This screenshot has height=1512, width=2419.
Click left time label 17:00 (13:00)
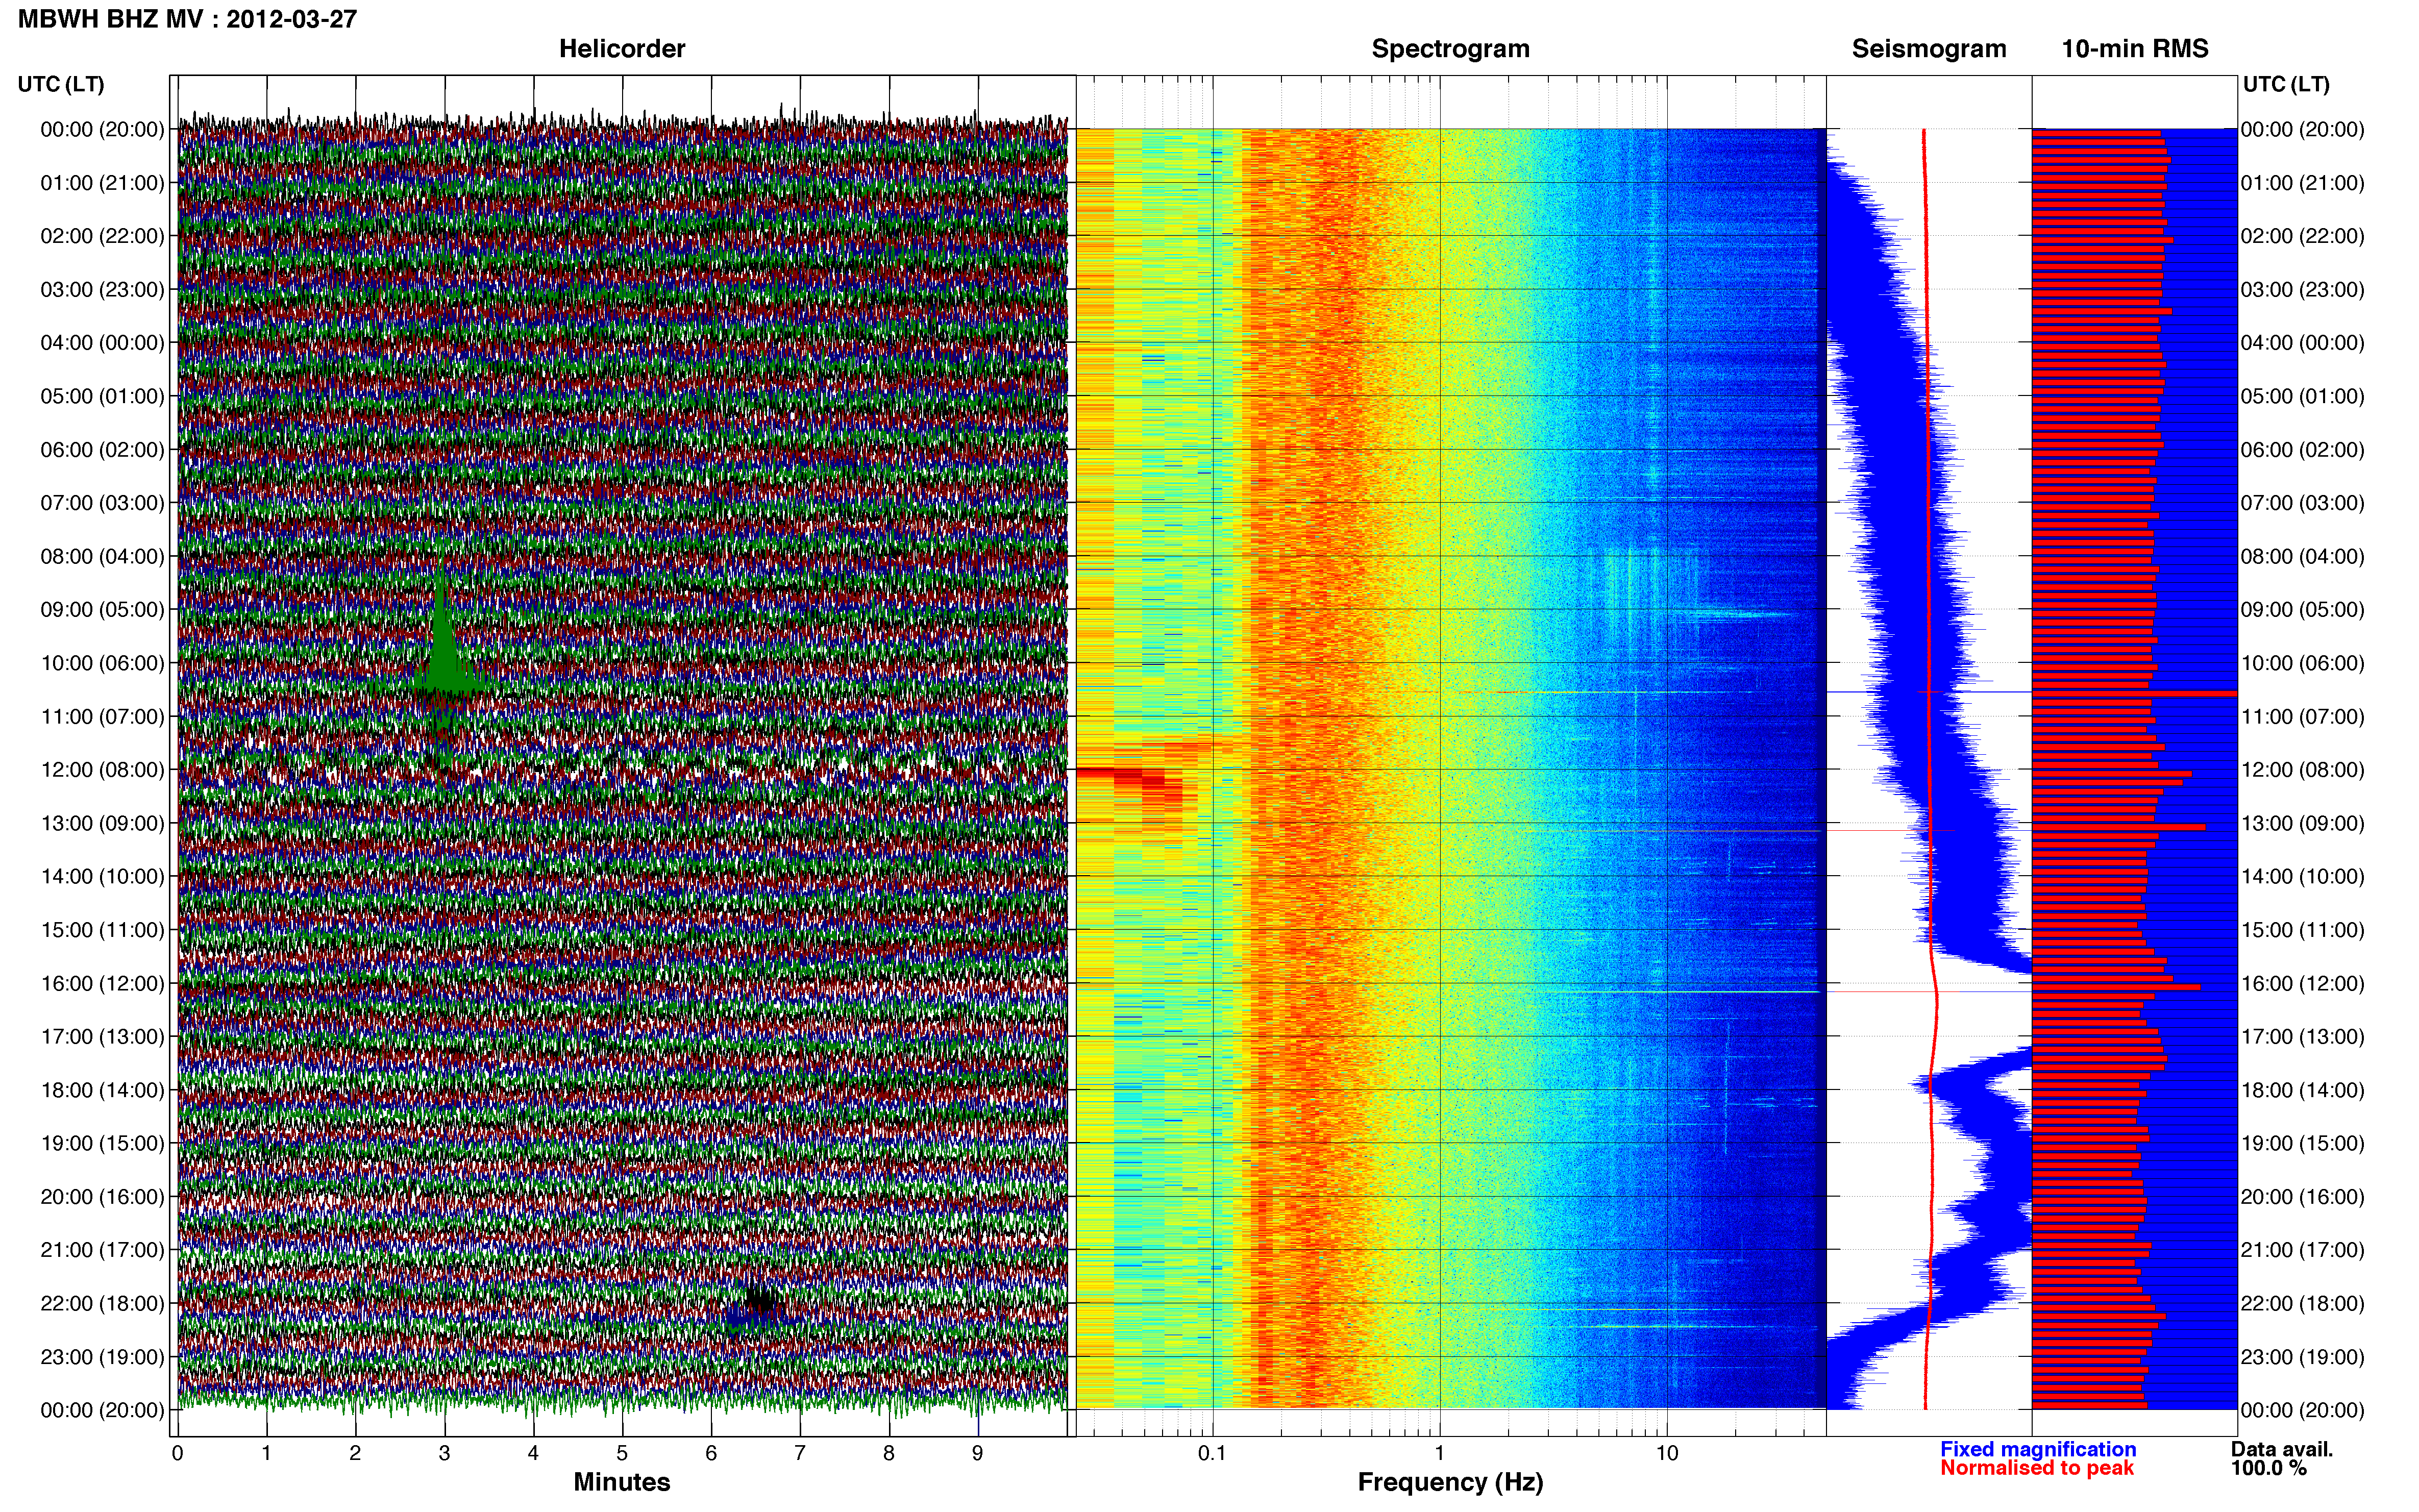tap(102, 1037)
